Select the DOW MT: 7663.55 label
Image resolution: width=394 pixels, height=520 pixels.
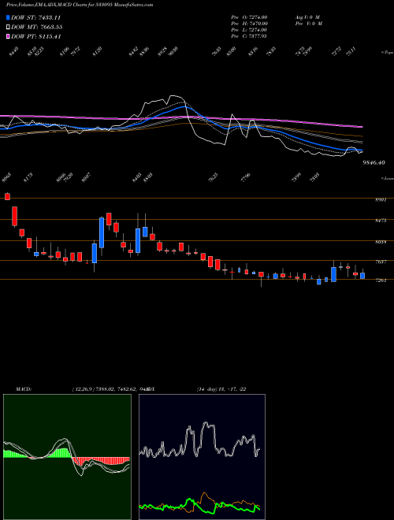point(37,27)
